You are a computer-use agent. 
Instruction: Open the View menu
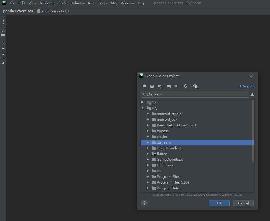click(x=32, y=3)
